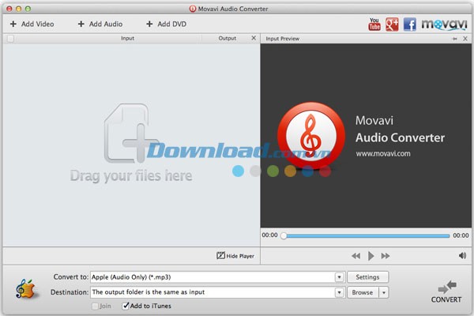Click the Hide Player button
Image resolution: width=474 pixels, height=316 pixels.
[235, 256]
